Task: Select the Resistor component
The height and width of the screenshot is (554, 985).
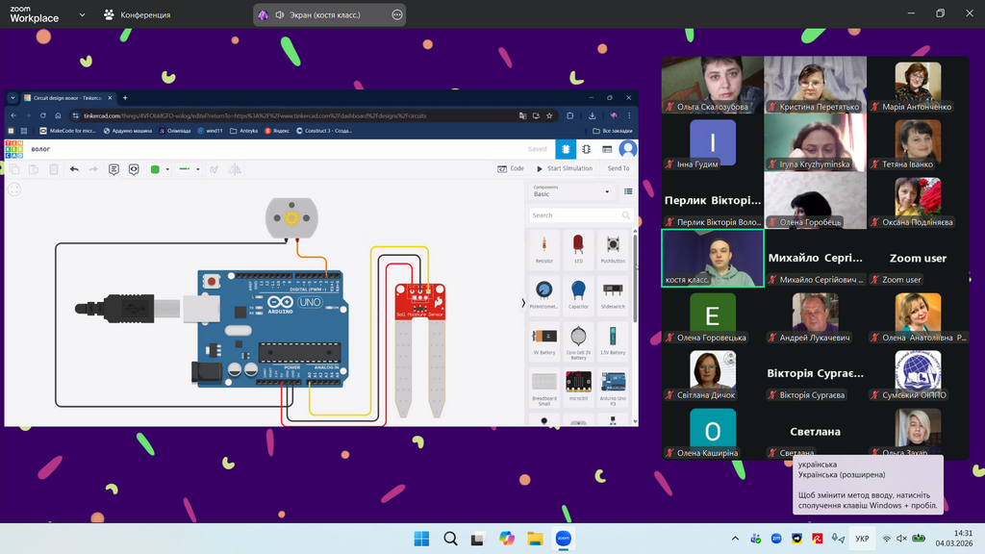Action: click(544, 247)
